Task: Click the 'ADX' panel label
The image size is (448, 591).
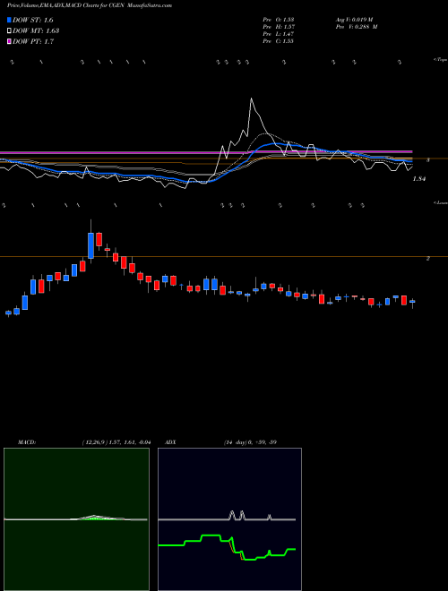Action: click(171, 442)
